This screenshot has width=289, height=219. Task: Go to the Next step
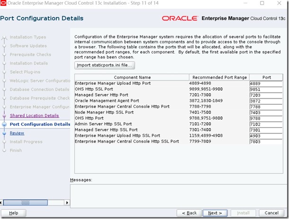215,213
